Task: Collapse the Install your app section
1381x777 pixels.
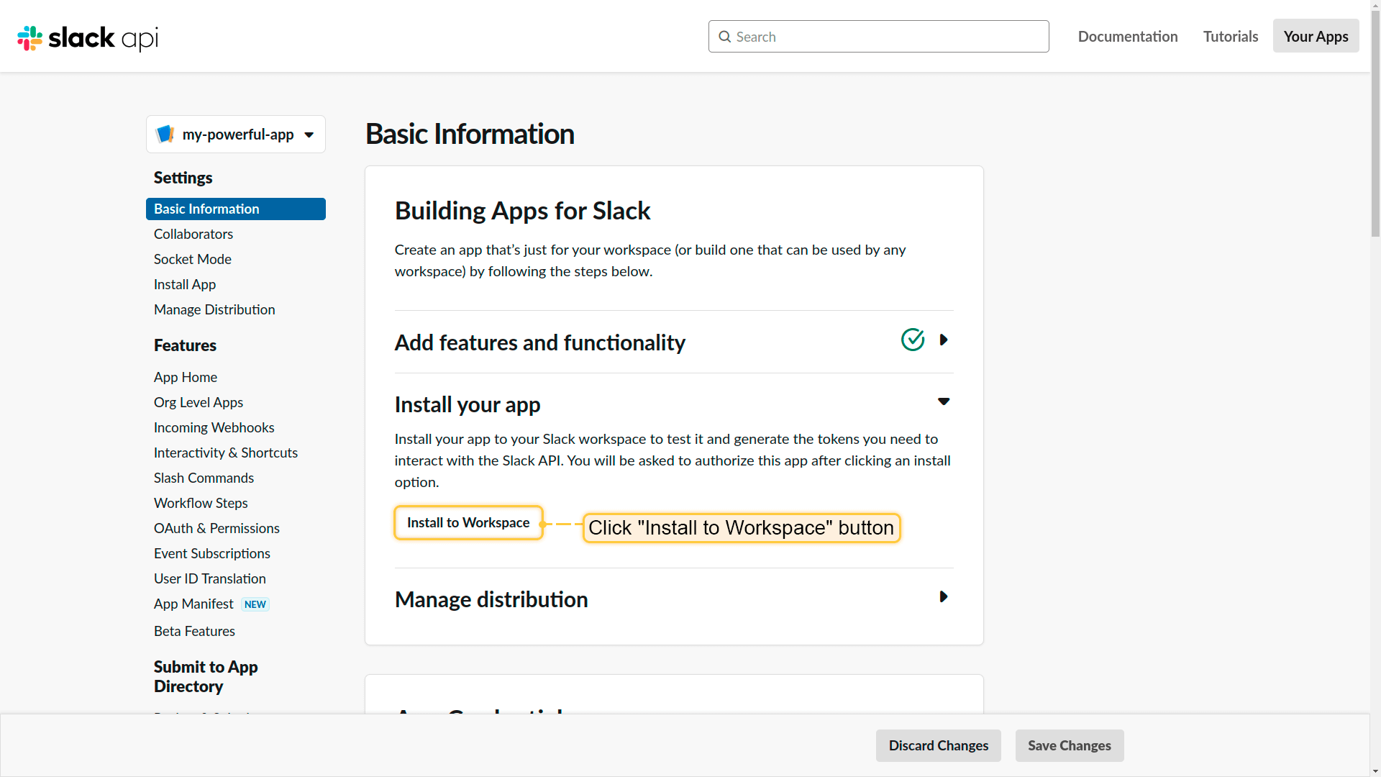Action: 944,401
